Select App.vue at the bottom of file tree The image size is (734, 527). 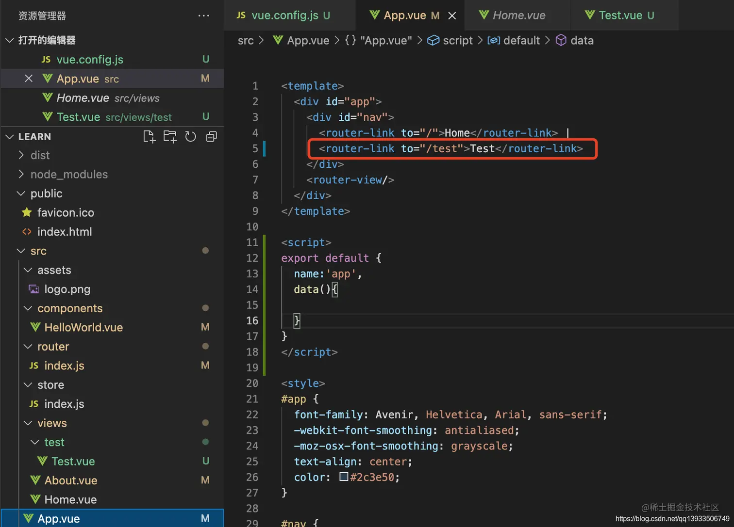(x=112, y=518)
